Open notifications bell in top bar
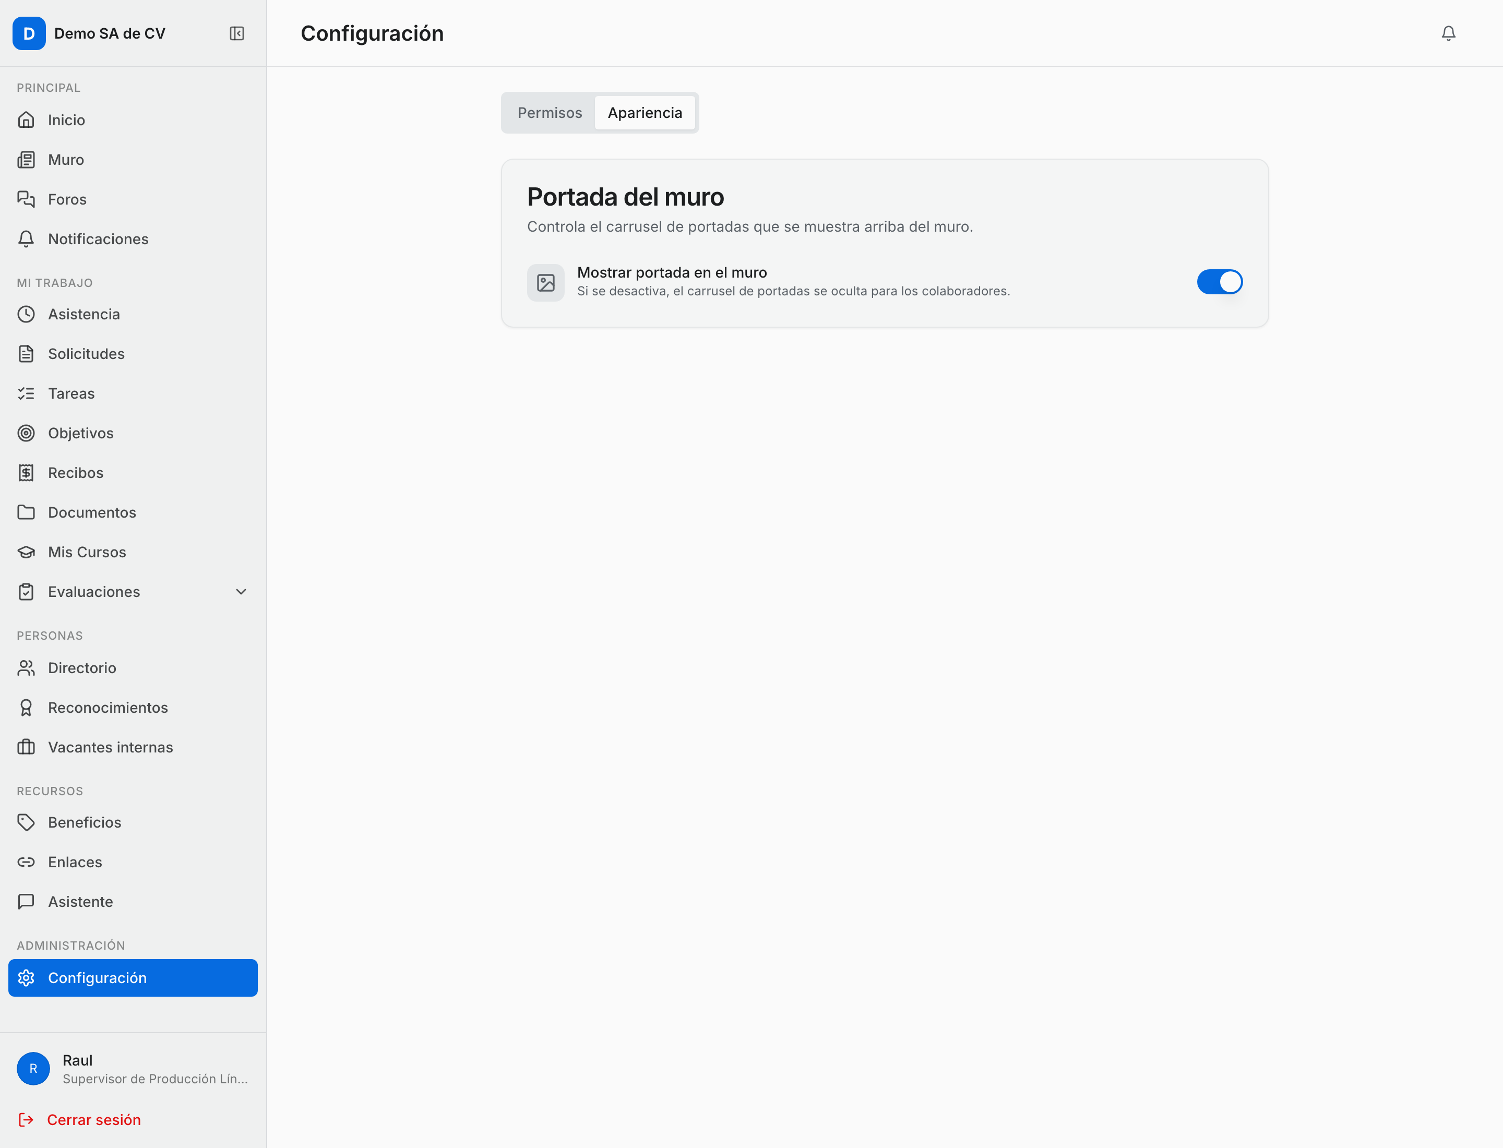The width and height of the screenshot is (1503, 1148). (x=1448, y=33)
